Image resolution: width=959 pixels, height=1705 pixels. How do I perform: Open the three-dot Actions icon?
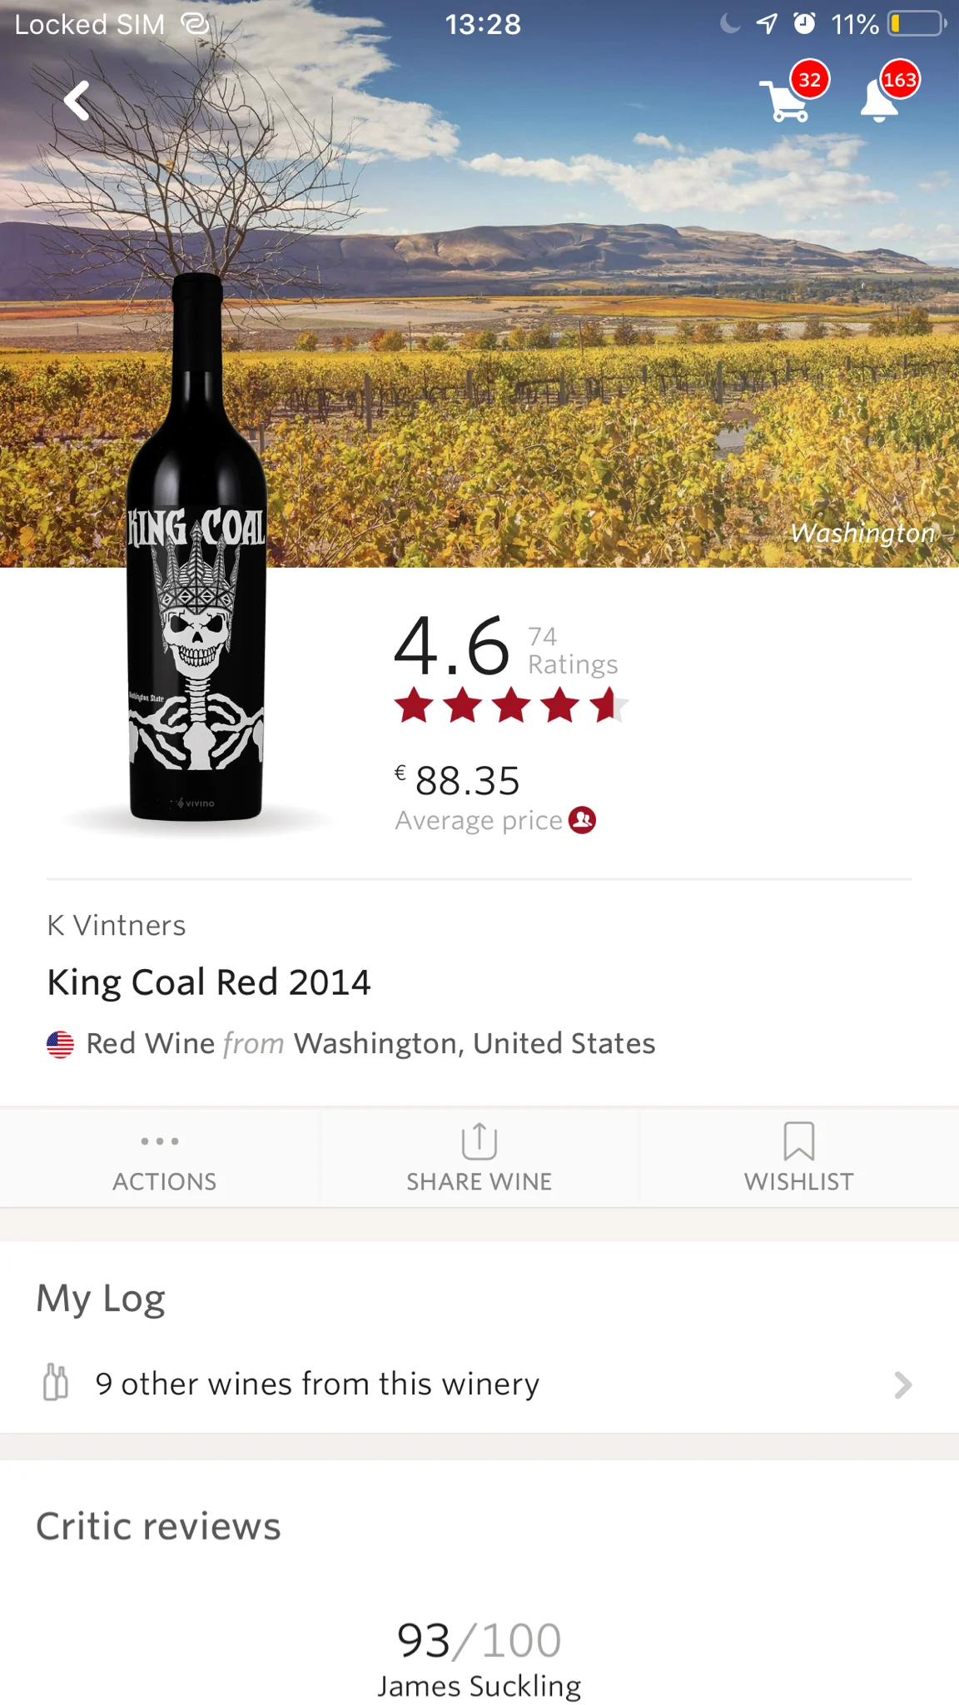(160, 1141)
